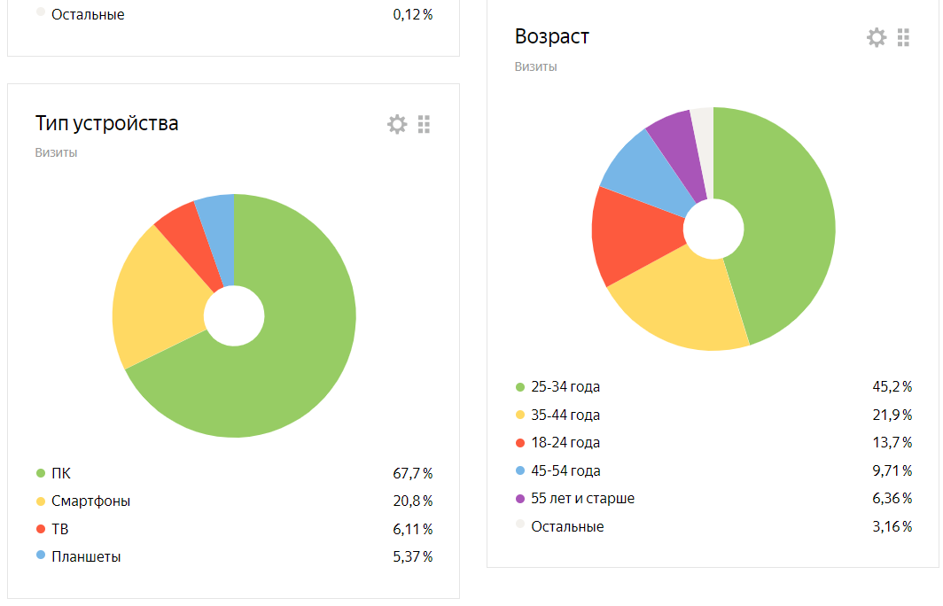Click the 0,12 % value
943x606 pixels.
coord(413,14)
